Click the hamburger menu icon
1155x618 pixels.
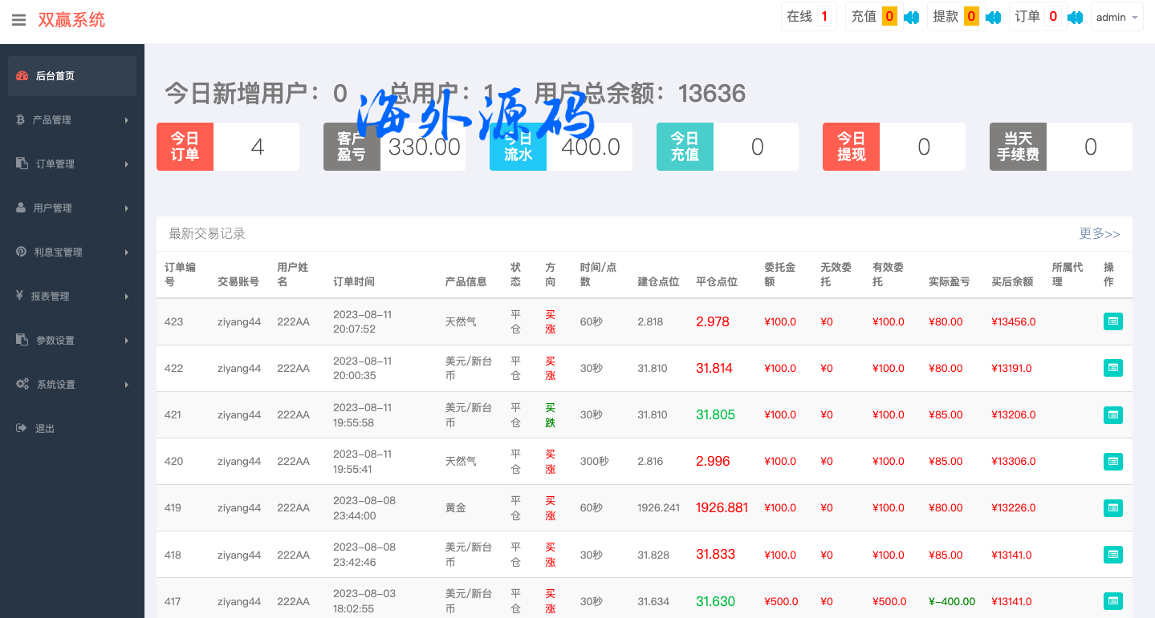[18, 20]
